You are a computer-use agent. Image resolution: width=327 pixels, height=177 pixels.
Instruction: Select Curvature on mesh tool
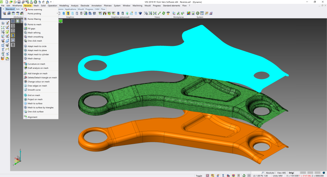tap(36, 64)
